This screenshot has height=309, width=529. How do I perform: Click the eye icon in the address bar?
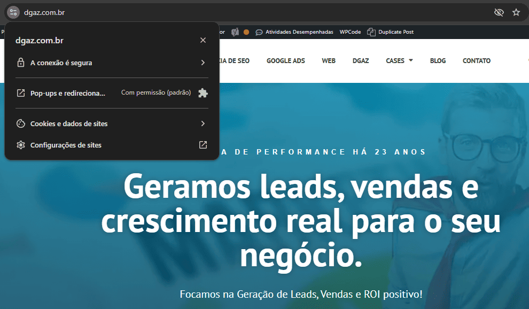click(499, 12)
